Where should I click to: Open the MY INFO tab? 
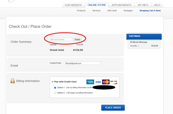coord(143,5)
